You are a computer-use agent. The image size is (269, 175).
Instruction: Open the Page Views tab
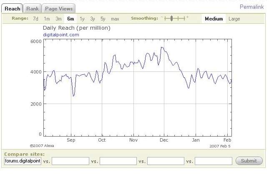(59, 9)
